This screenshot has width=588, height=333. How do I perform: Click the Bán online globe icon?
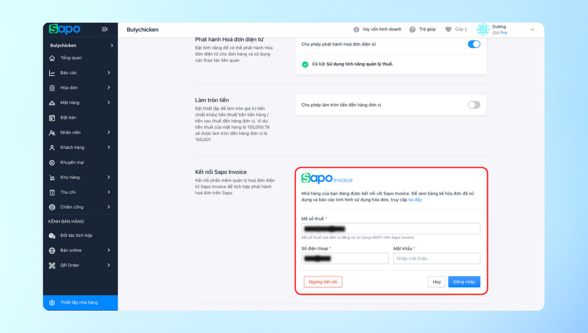click(x=52, y=251)
